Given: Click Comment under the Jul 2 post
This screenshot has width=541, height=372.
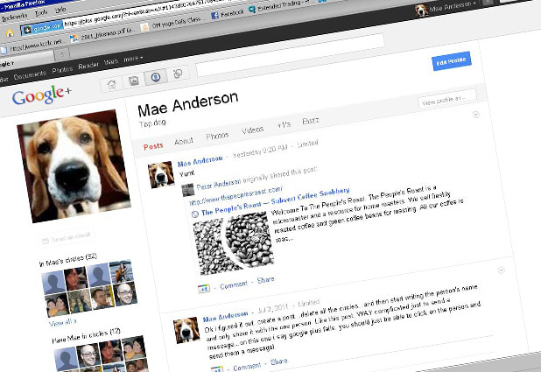Looking at the screenshot, I should click(x=247, y=367).
